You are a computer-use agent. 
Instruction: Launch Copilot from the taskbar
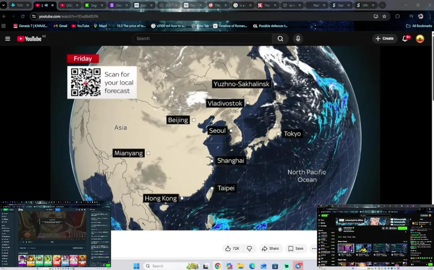tap(229, 266)
